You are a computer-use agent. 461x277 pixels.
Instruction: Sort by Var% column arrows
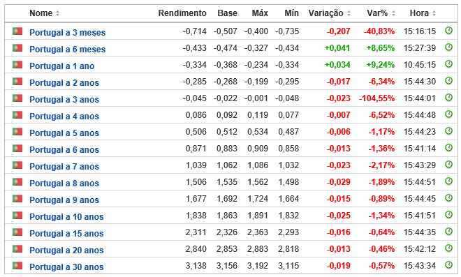[393, 13]
